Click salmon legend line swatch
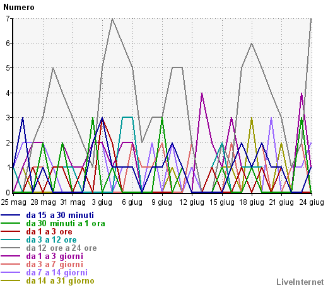This screenshot has height=288, width=328. click(x=11, y=264)
